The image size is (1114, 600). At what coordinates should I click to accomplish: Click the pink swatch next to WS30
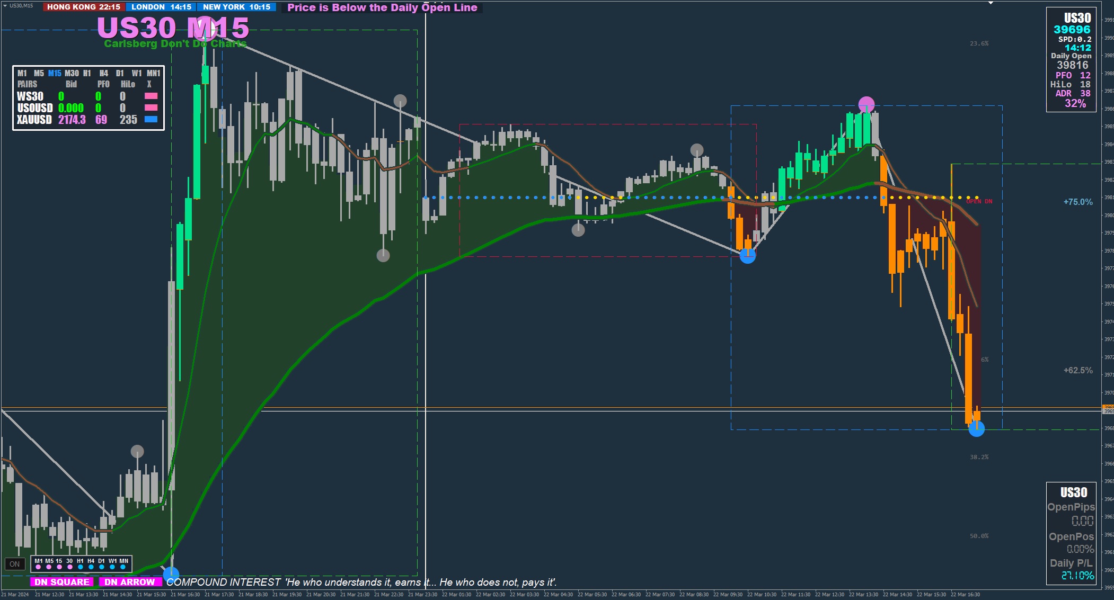tap(151, 96)
